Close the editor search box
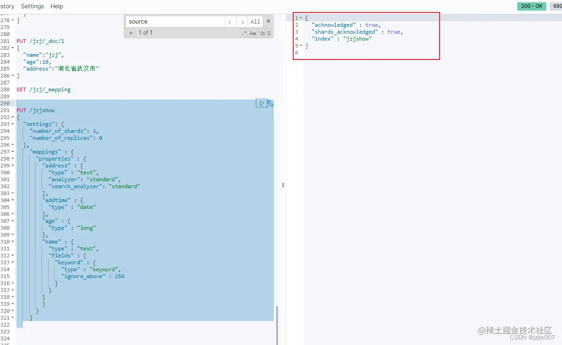 [x=268, y=21]
